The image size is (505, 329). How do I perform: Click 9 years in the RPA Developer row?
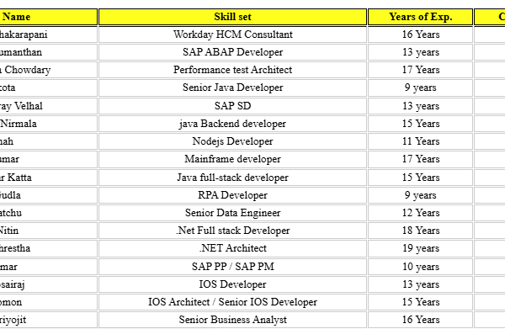point(421,195)
